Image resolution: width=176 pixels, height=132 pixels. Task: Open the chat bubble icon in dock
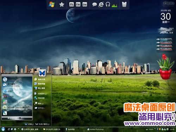pyautogui.click(x=94, y=5)
